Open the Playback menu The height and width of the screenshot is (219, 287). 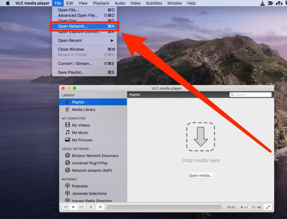[x=101, y=3]
